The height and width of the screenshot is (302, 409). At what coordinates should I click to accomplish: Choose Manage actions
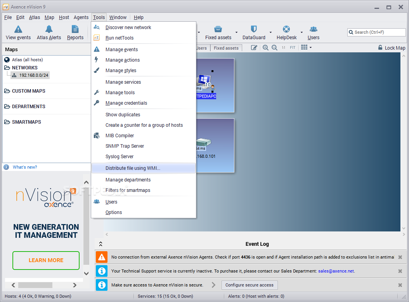click(x=144, y=60)
